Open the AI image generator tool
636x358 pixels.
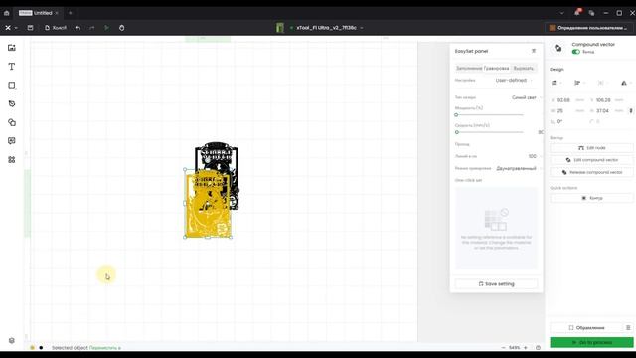12,141
